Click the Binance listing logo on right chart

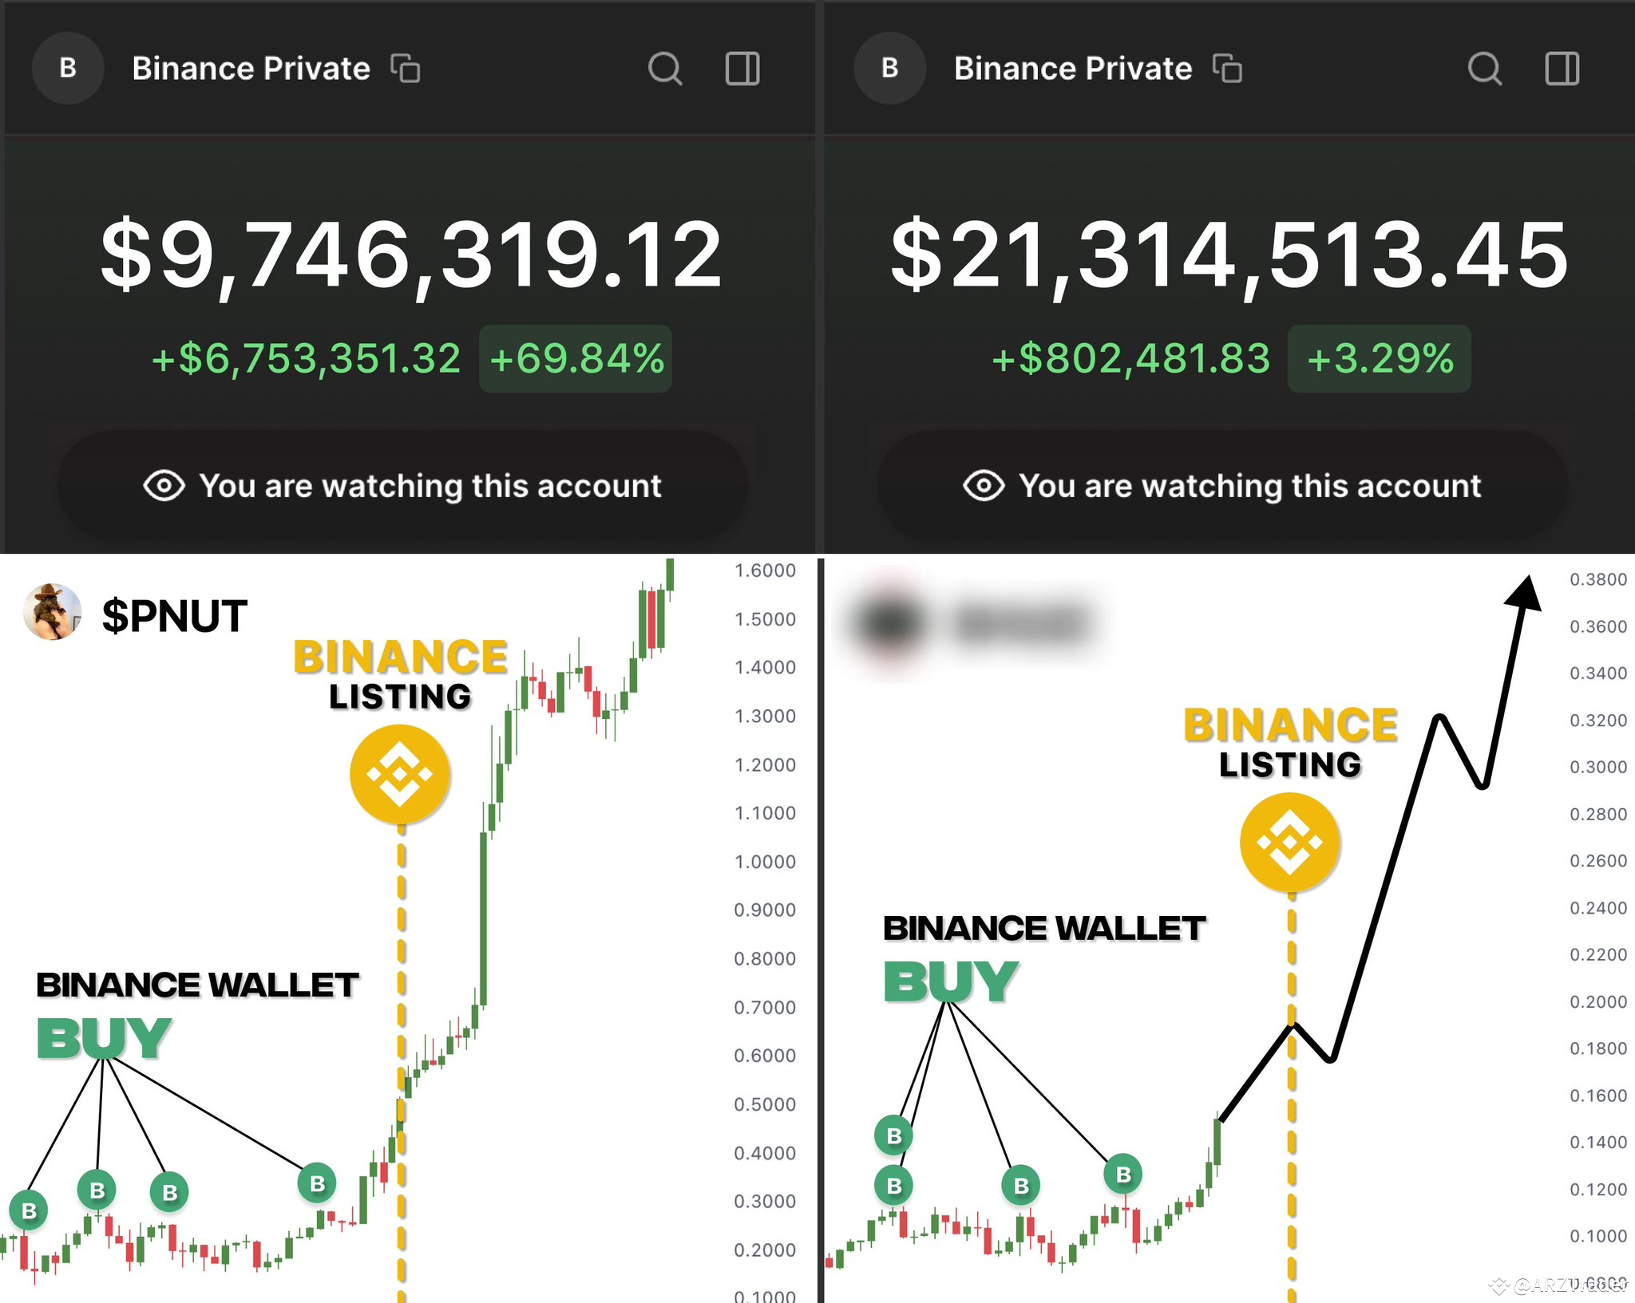click(x=1290, y=840)
